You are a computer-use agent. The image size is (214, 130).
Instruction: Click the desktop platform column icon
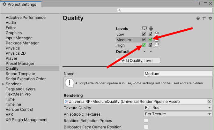144,28
